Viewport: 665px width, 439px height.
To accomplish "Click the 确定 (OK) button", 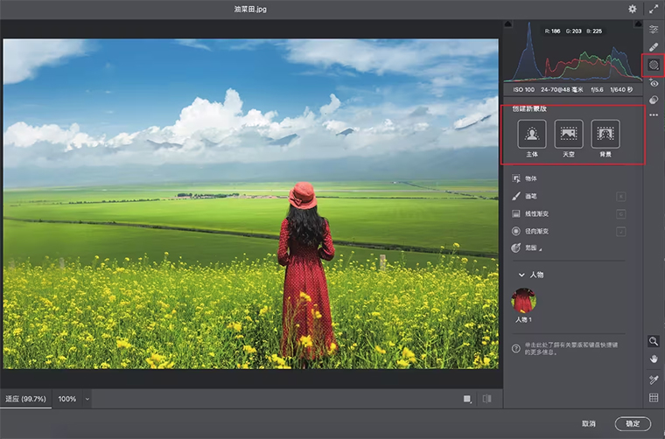I will pos(633,423).
